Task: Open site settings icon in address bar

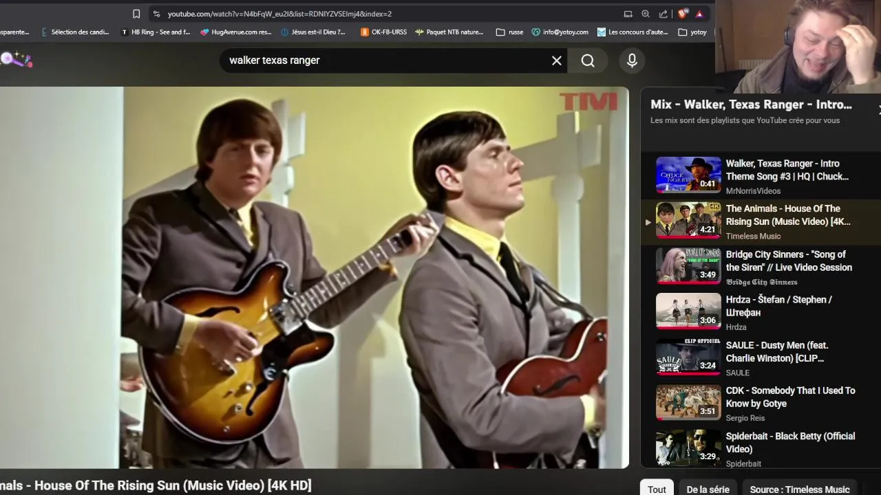Action: tap(156, 14)
